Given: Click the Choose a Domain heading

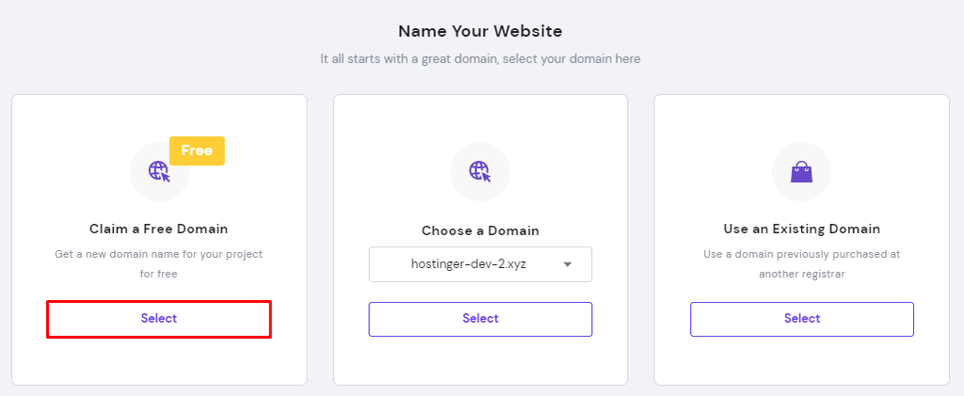Looking at the screenshot, I should point(480,230).
